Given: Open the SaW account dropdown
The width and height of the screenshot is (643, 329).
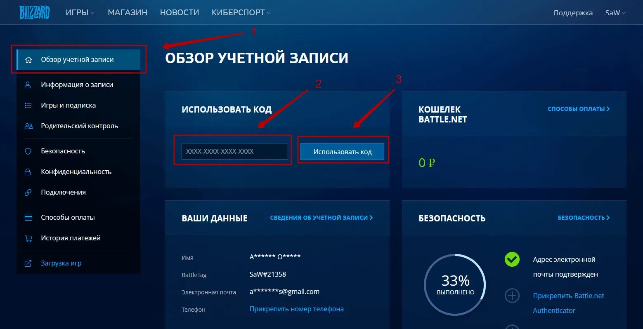Looking at the screenshot, I should tap(615, 13).
